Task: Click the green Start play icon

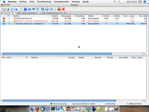Action: pos(55,9)
